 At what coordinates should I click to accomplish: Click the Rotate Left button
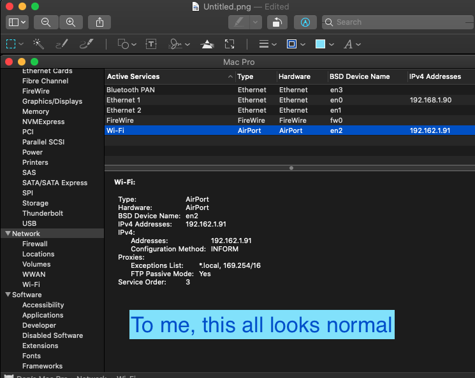tap(276, 22)
